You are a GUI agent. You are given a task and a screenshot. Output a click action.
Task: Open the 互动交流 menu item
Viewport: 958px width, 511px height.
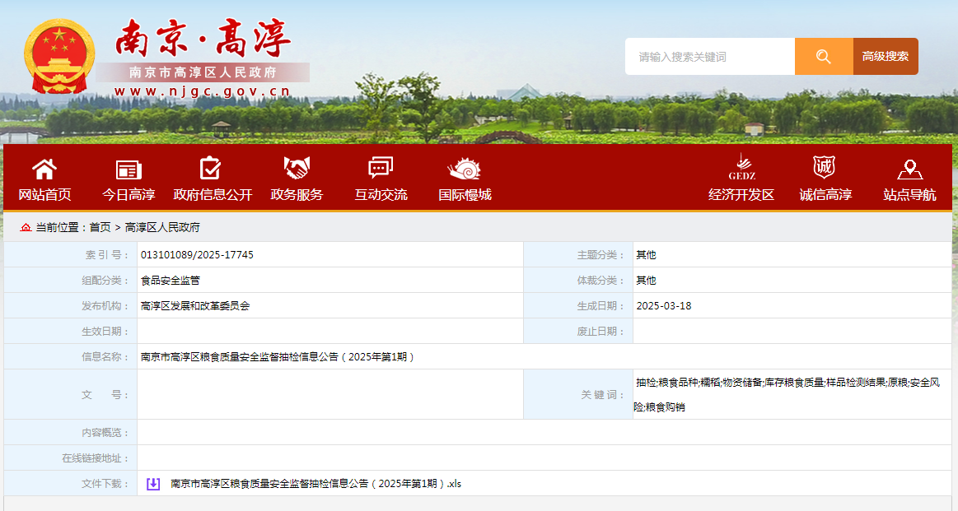(381, 195)
